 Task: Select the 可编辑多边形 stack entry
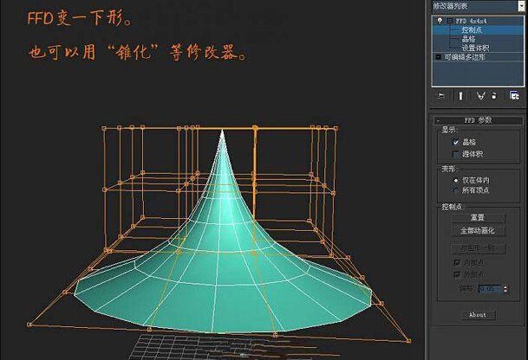coord(465,57)
